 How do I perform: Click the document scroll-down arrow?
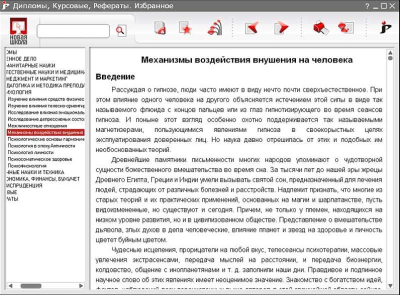[x=389, y=286]
